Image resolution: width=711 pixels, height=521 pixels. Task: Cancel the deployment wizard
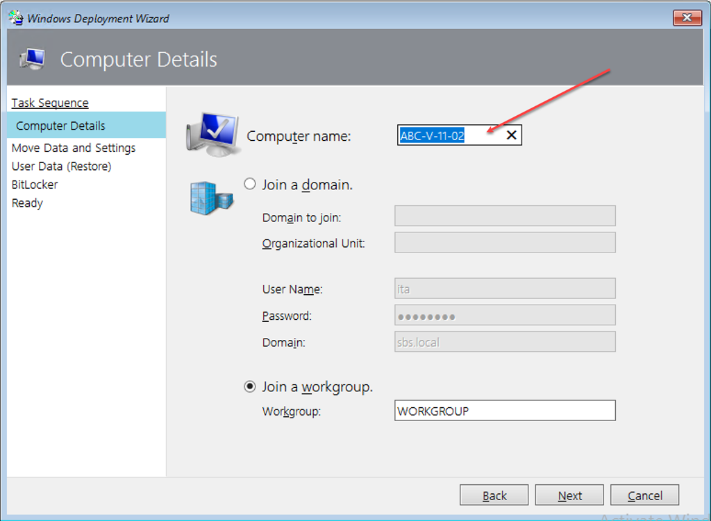(x=644, y=495)
